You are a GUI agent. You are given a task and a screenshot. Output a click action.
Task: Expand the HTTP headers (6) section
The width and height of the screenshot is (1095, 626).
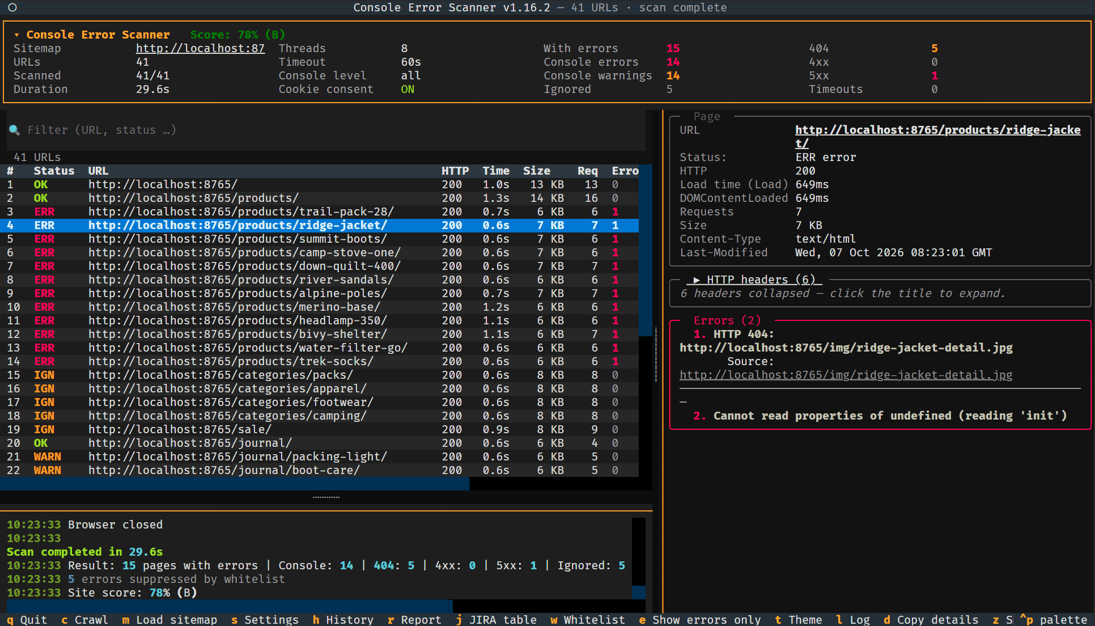[754, 280]
